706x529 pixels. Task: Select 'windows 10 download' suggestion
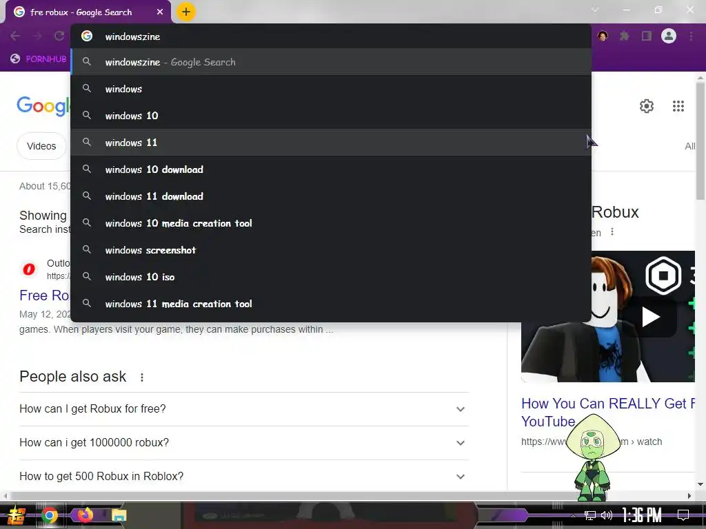pyautogui.click(x=331, y=169)
